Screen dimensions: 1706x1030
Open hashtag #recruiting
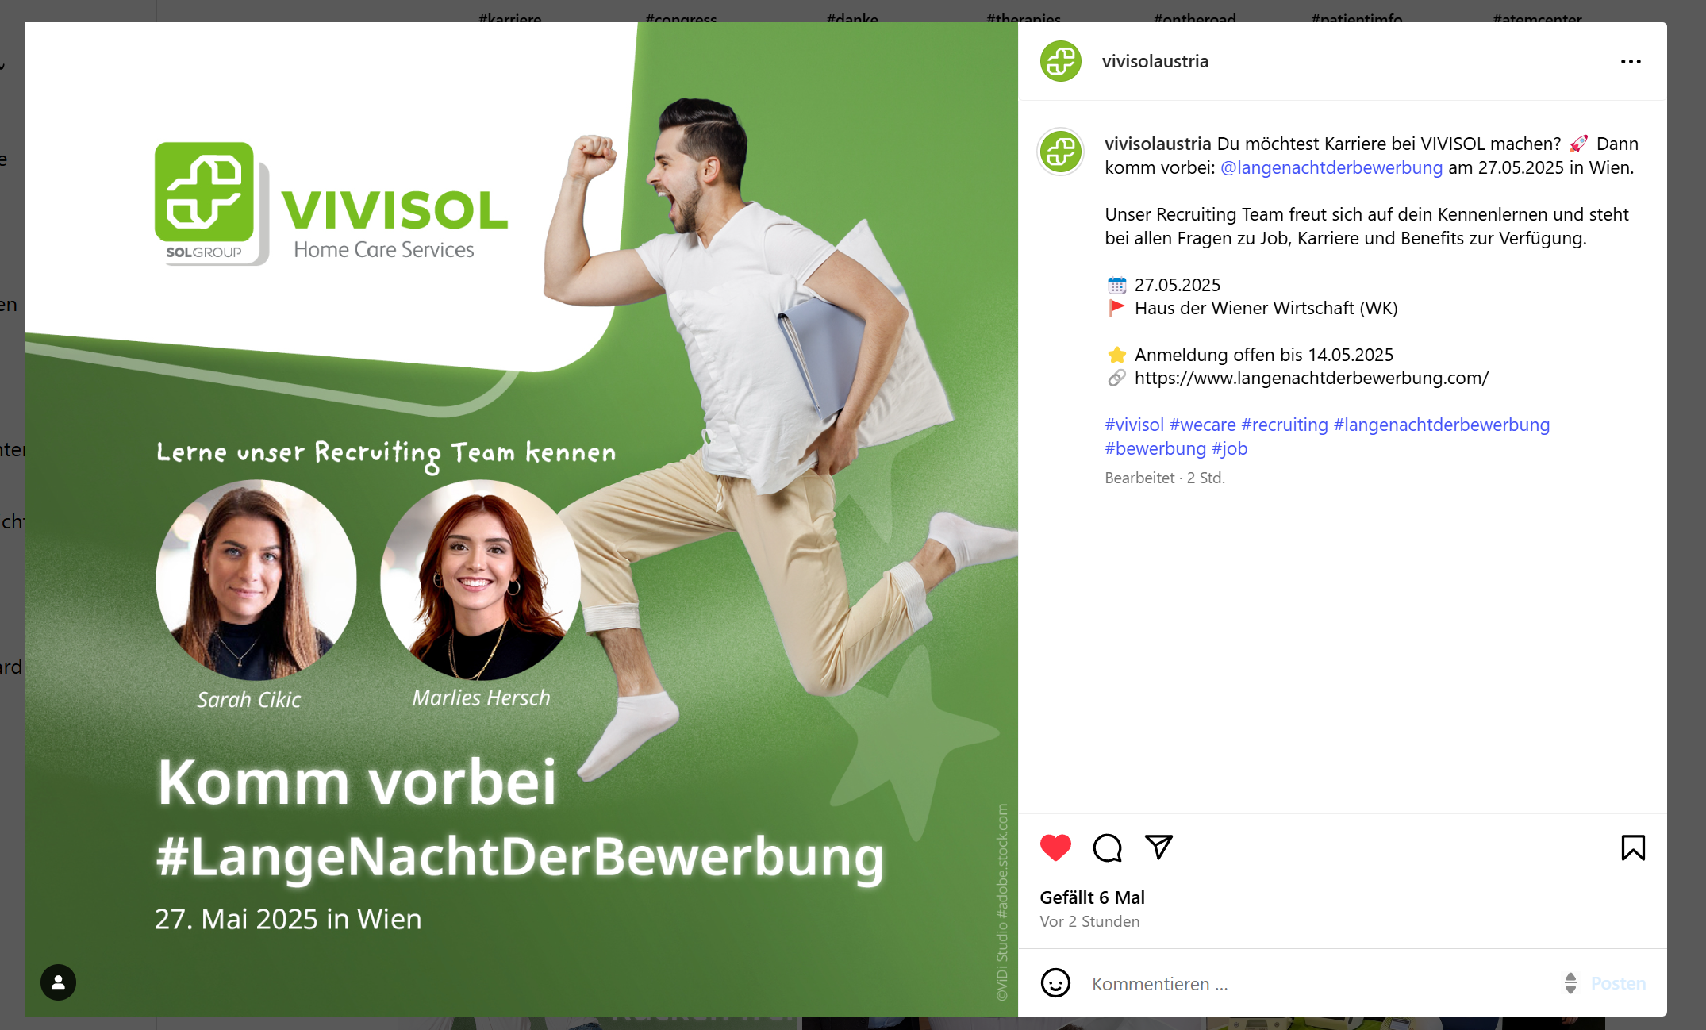1285,425
